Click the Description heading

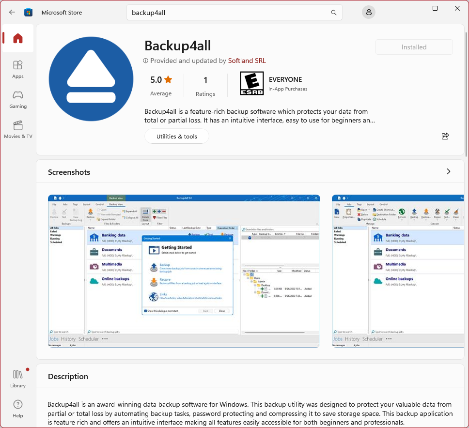[x=68, y=377]
